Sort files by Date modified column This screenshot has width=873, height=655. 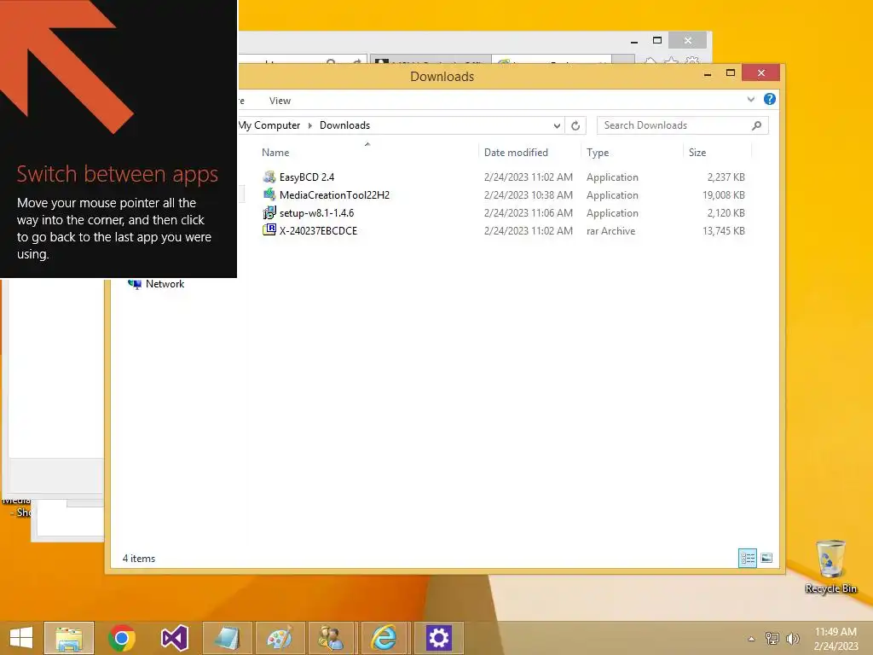(x=516, y=153)
